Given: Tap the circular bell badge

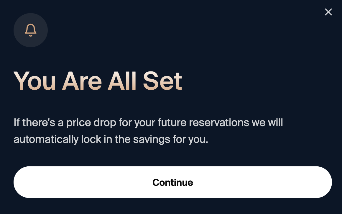Looking at the screenshot, I should (x=31, y=30).
